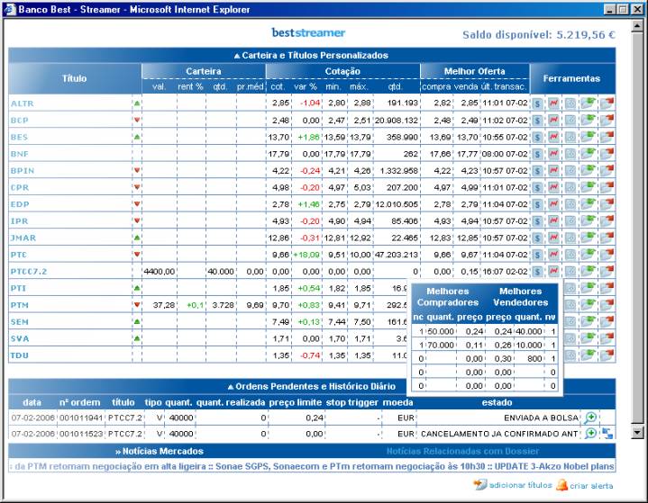
Task: Open the chart icon for BCP
Action: 553,120
